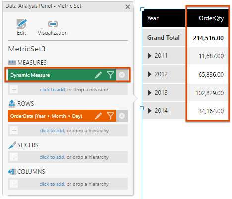Edit the OrderDate hierarchy with pencil icon

point(98,116)
